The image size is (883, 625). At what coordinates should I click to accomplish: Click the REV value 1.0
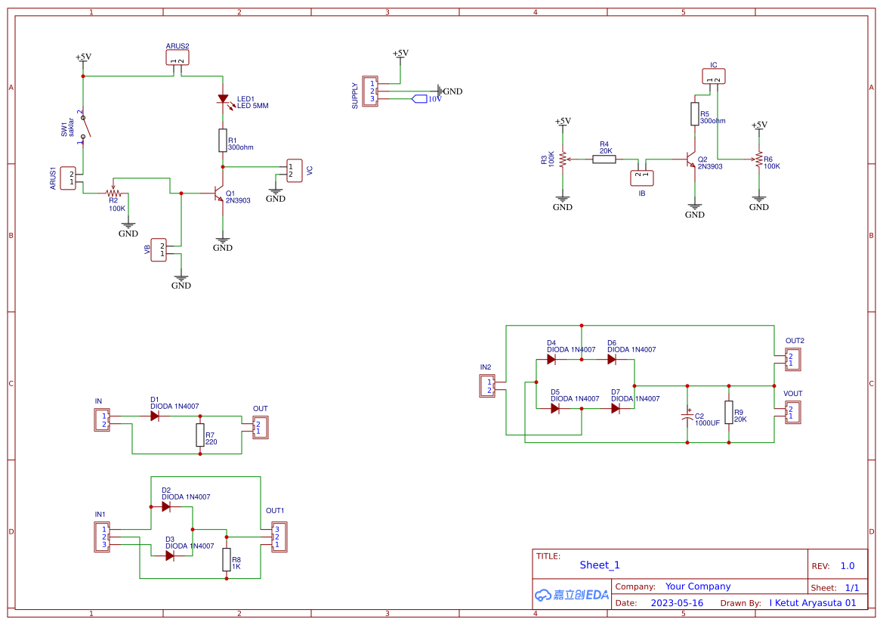click(847, 565)
